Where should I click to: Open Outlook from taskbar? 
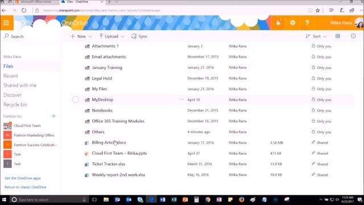coord(129,200)
